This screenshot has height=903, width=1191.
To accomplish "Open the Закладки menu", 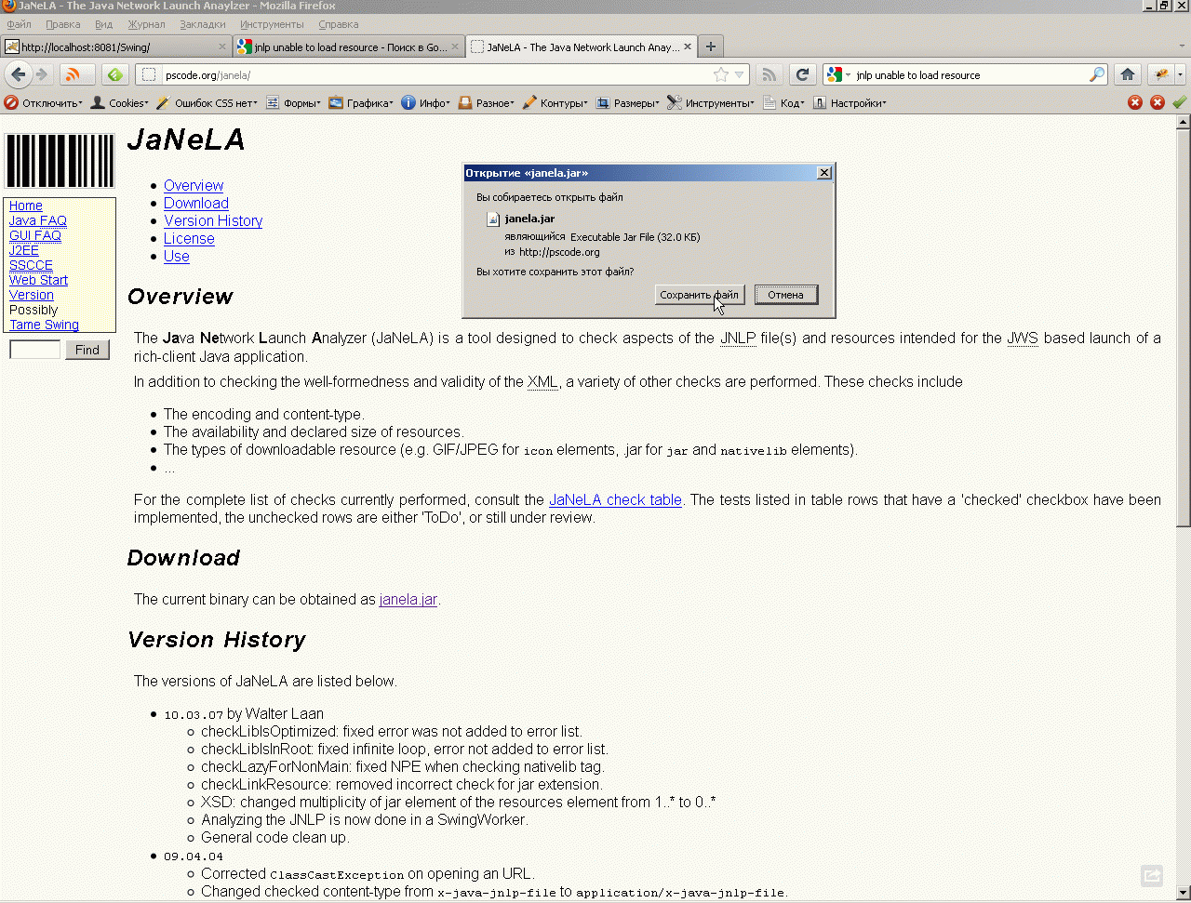I will [202, 24].
